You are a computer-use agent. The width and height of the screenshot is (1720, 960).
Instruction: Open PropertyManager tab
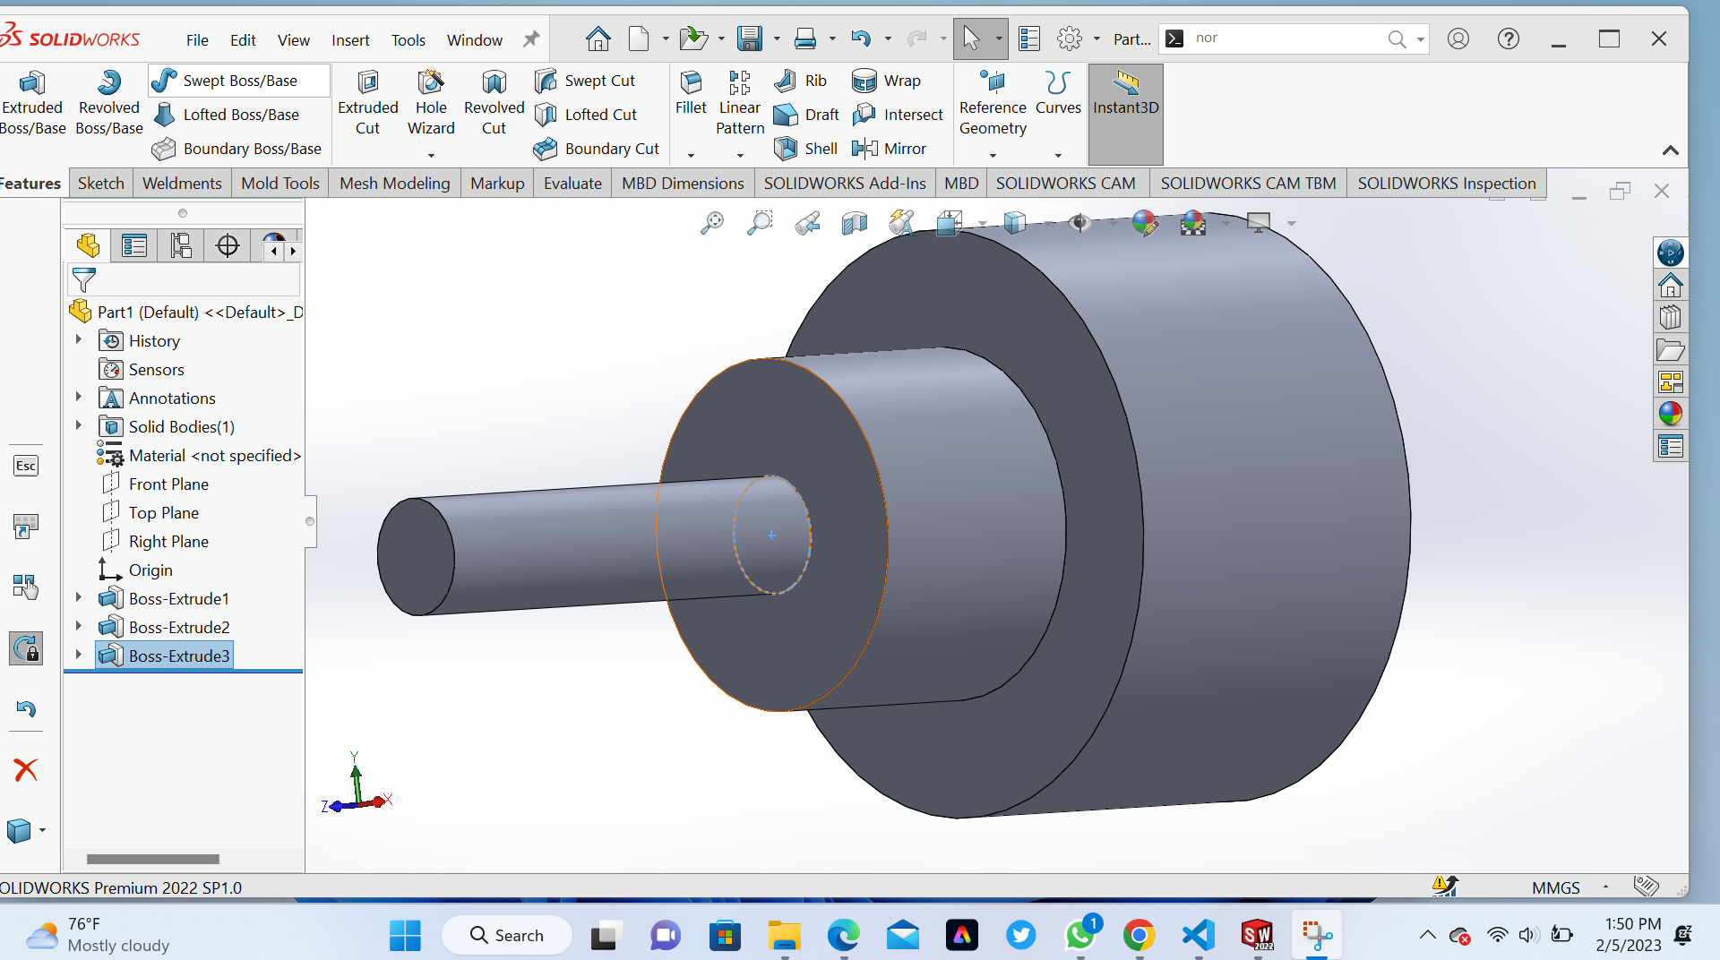tap(134, 245)
